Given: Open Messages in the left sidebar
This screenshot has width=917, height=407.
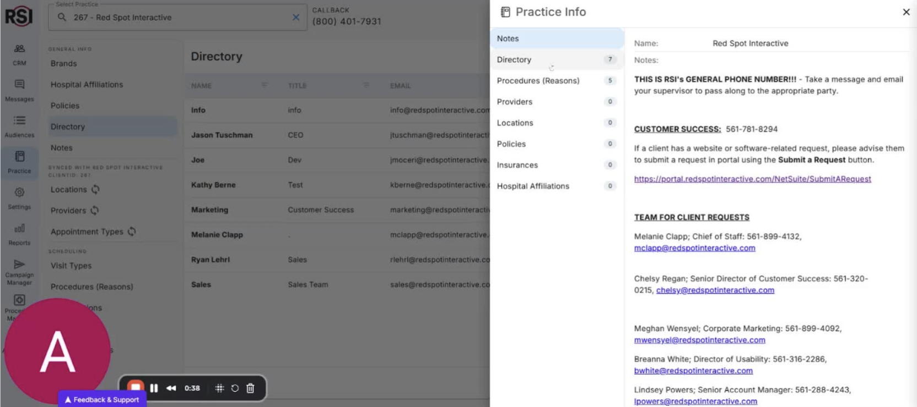Looking at the screenshot, I should click(x=19, y=90).
